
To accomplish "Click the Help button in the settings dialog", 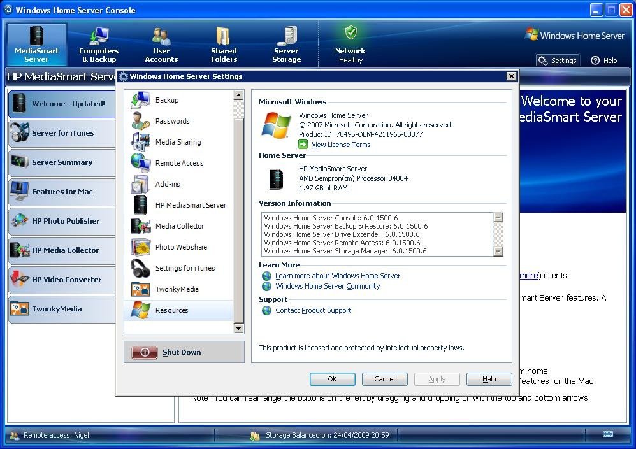I will [x=489, y=379].
